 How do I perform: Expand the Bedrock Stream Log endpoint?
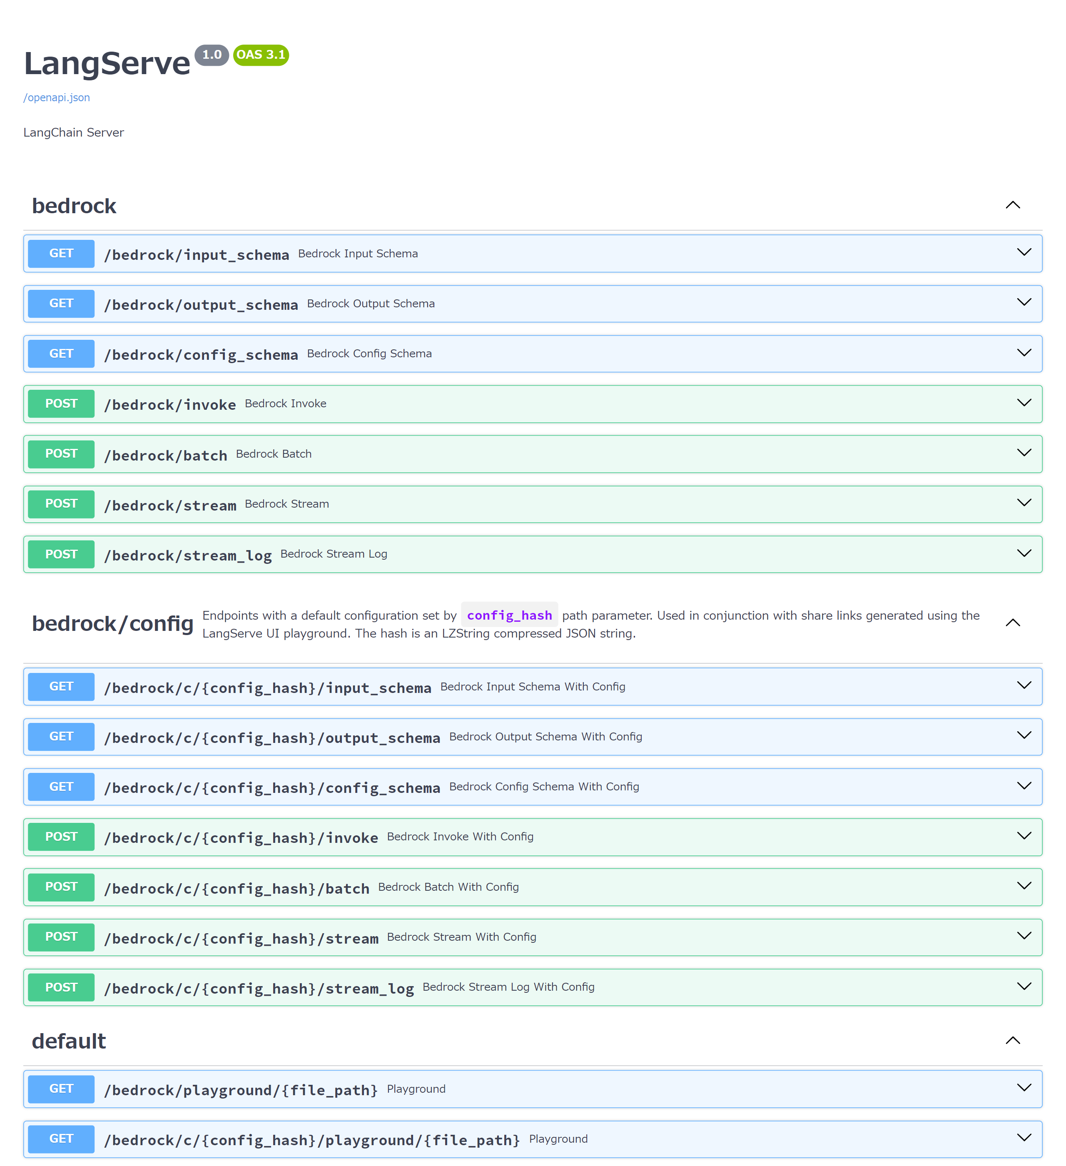click(x=1024, y=553)
